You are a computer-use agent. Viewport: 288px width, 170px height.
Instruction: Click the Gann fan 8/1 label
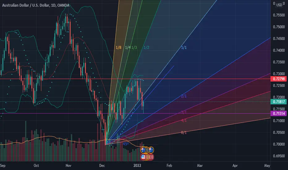pos(184,133)
